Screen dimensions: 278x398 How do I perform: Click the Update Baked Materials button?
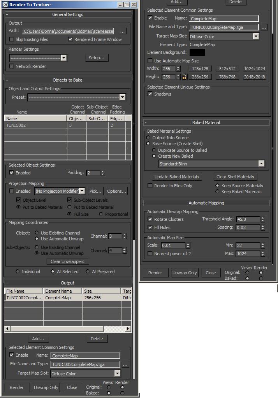tap(177, 177)
